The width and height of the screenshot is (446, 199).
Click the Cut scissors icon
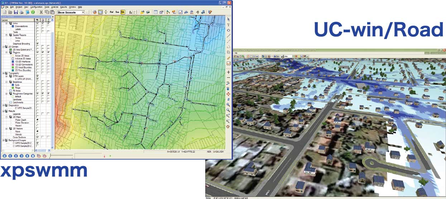click(41, 12)
